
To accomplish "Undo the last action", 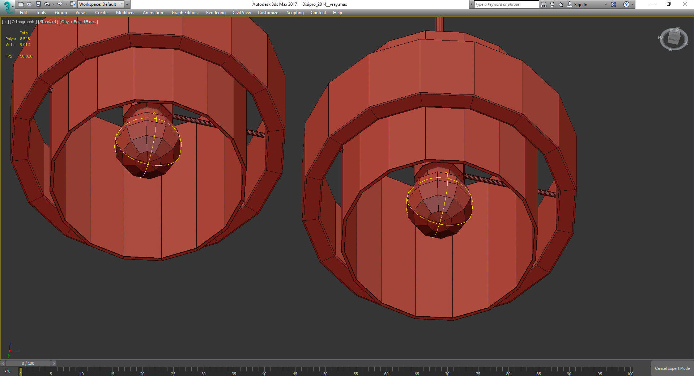I will [x=47, y=4].
